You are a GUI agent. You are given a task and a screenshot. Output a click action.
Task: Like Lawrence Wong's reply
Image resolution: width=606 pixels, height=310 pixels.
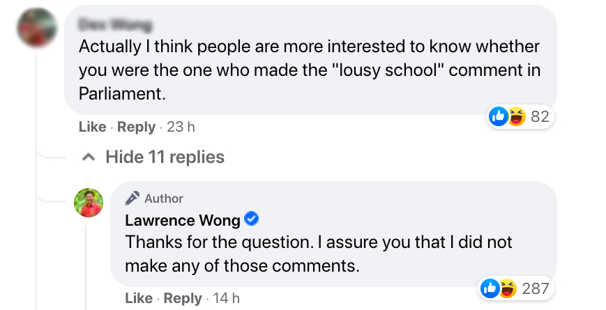tap(139, 298)
